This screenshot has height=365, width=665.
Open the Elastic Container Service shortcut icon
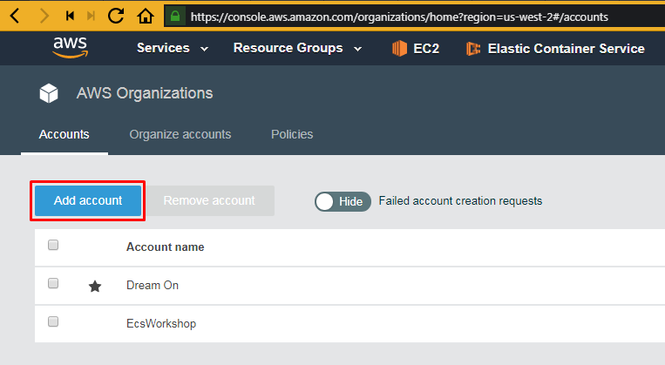pos(473,49)
